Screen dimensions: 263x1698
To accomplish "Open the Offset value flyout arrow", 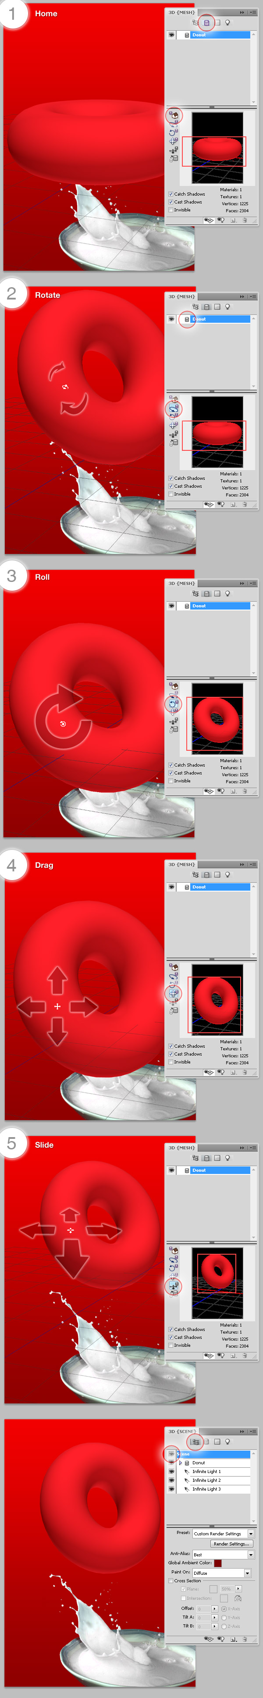I will tap(214, 1609).
